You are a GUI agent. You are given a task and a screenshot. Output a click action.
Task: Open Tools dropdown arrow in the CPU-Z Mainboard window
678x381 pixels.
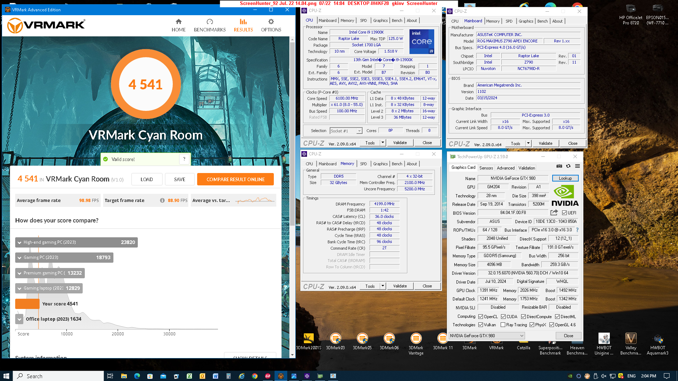pyautogui.click(x=528, y=143)
